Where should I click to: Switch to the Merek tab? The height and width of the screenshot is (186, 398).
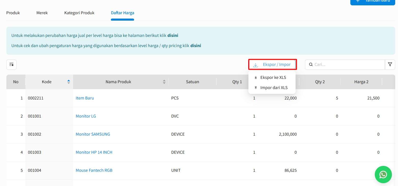42,13
